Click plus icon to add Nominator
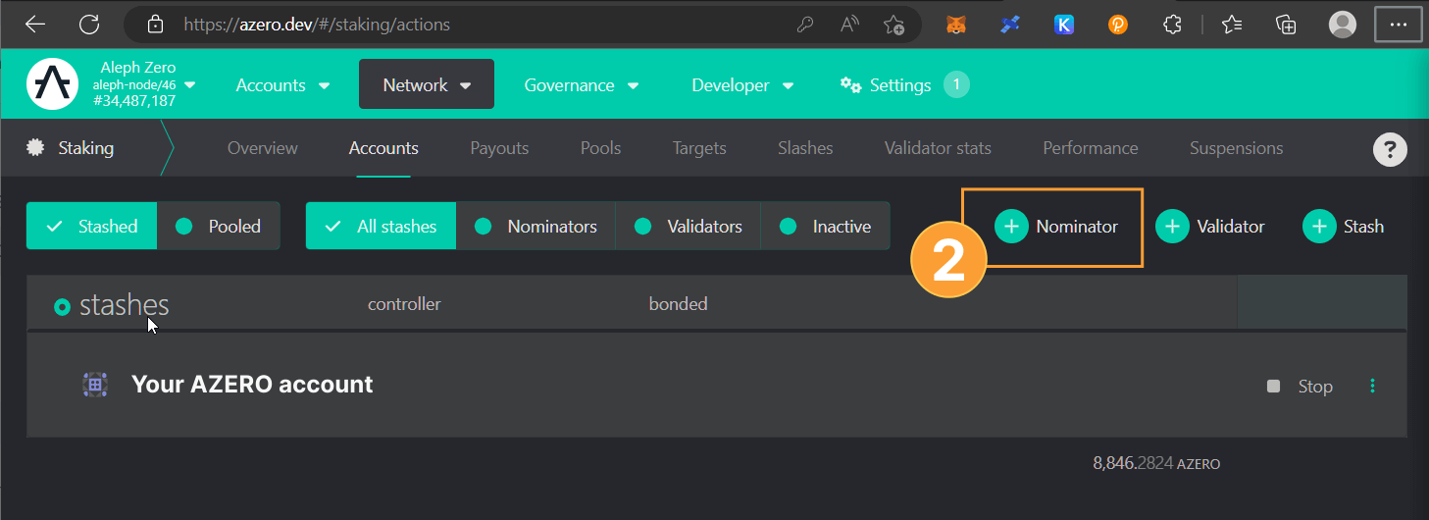Viewport: 1429px width, 520px height. (x=1012, y=227)
